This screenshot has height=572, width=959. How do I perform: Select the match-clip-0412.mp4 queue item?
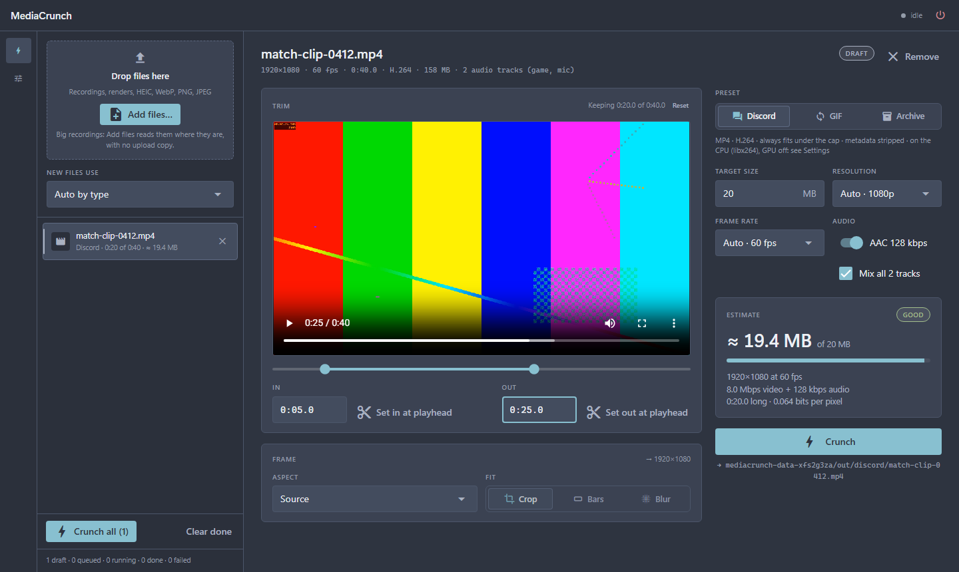pos(140,241)
